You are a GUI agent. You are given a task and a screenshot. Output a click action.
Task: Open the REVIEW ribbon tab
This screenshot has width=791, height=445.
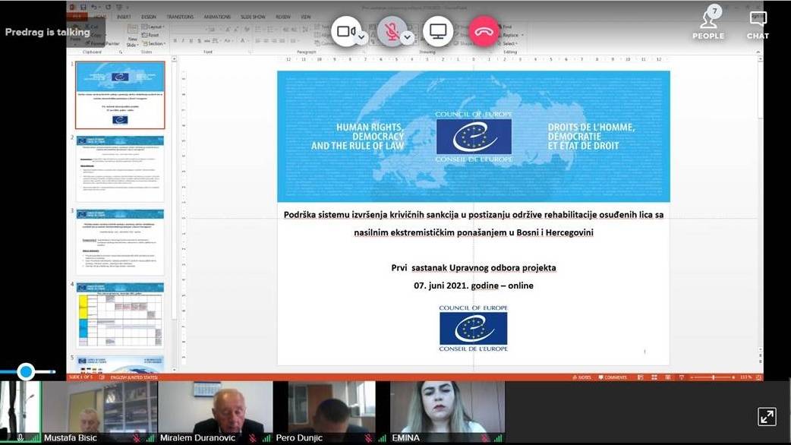(283, 17)
